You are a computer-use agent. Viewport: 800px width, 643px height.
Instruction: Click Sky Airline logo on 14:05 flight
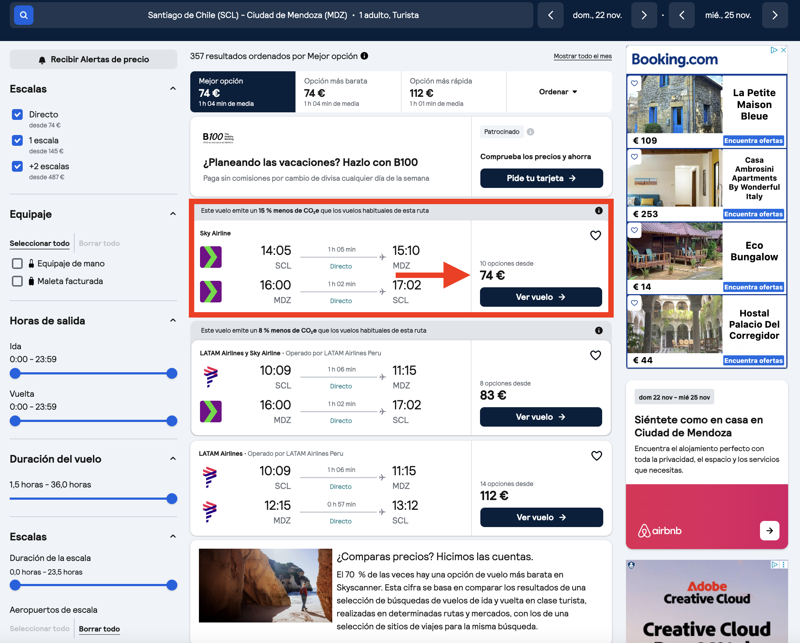[x=210, y=257]
